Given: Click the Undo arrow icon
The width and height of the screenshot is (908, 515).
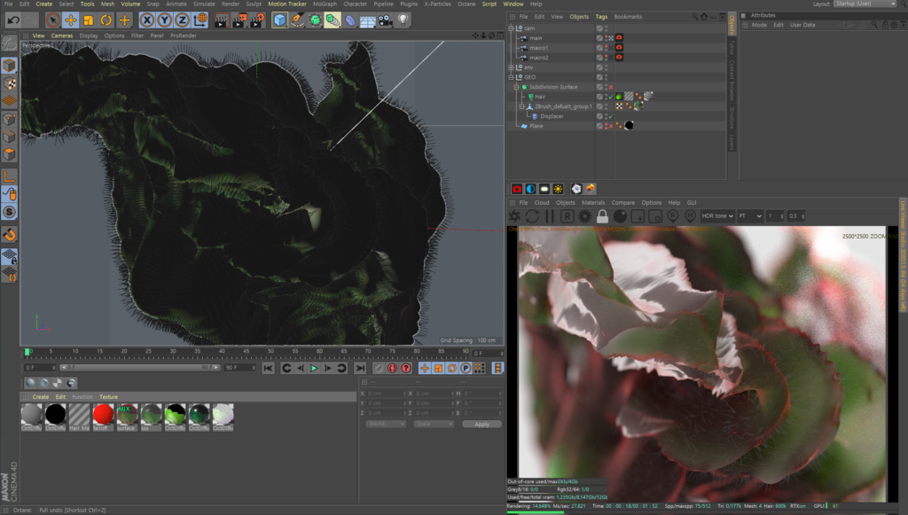Looking at the screenshot, I should point(13,20).
